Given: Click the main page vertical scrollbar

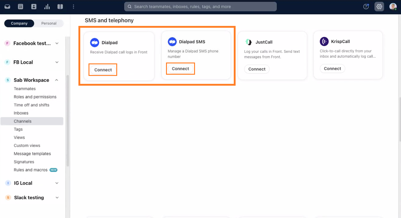Looking at the screenshot, I should 400,120.
